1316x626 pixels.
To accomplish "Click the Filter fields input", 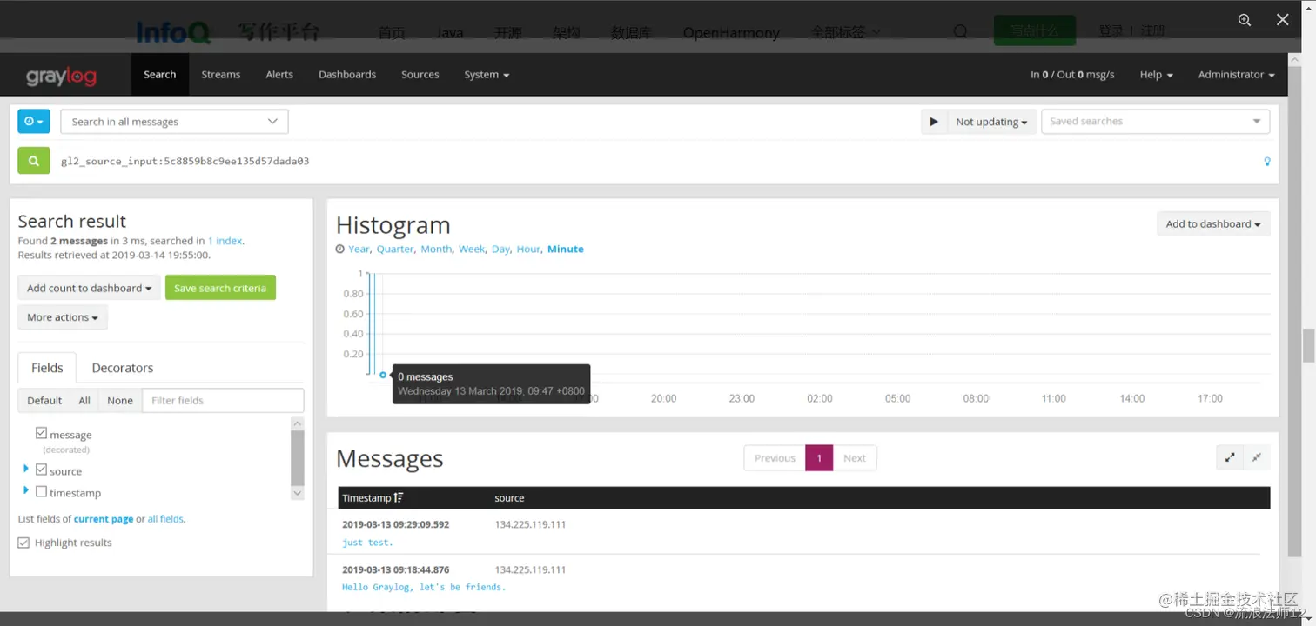I will click(223, 400).
